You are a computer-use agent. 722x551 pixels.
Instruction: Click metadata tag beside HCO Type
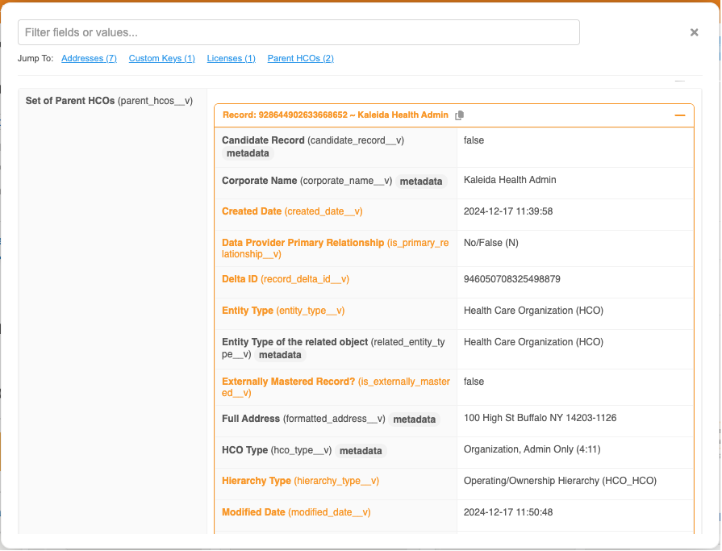pos(361,451)
